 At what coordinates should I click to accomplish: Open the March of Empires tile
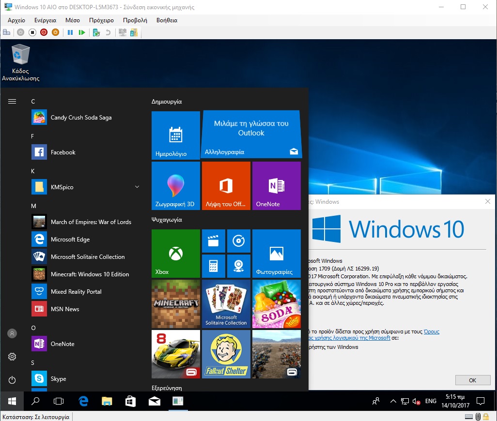[x=277, y=354]
